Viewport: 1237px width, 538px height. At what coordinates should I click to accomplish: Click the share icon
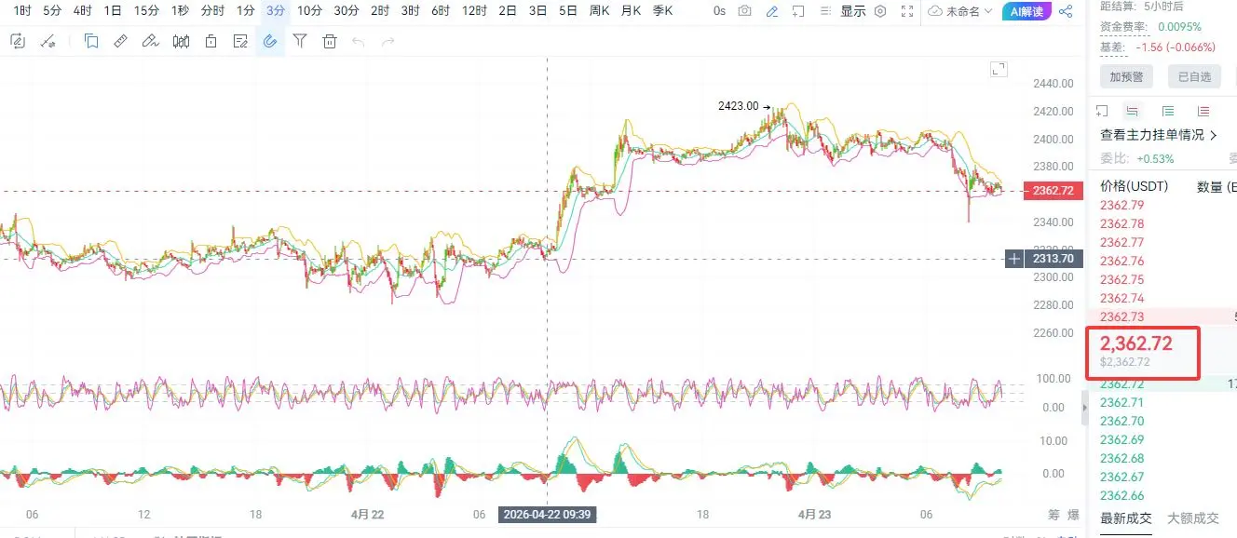[1066, 11]
